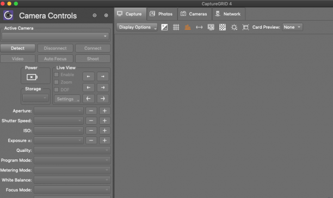
Task: Decrease Aperture with the minus button
Action: click(x=91, y=111)
